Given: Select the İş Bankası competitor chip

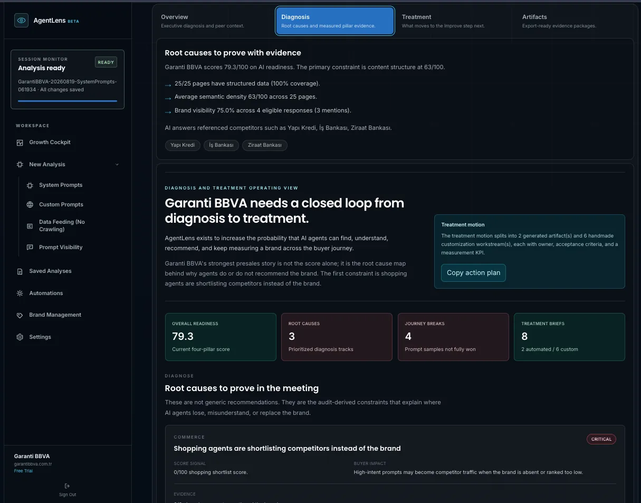Looking at the screenshot, I should [221, 145].
